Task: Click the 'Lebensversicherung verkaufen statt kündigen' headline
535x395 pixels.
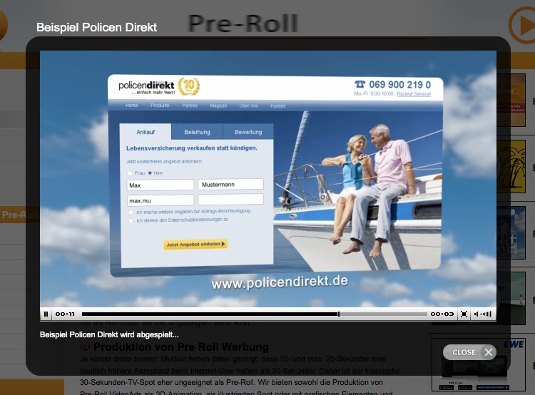Action: (192, 148)
